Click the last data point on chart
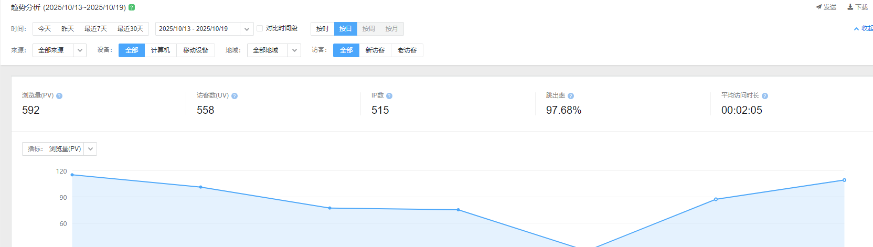 844,180
